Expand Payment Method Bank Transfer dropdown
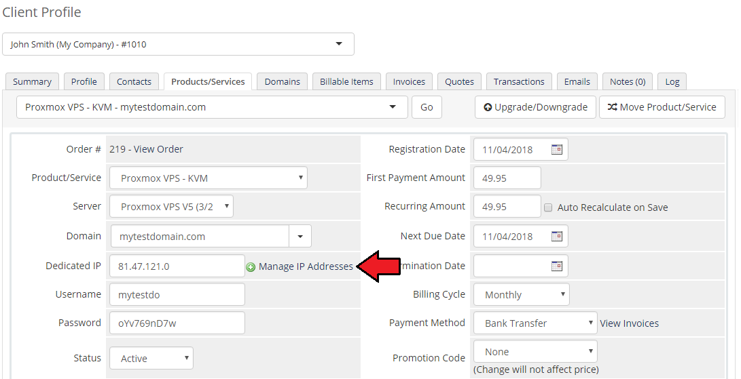The height and width of the screenshot is (379, 741). 535,323
